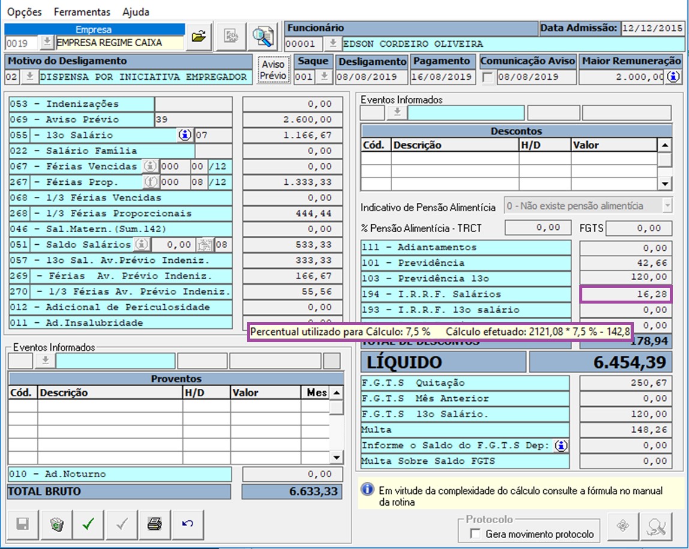Click the Pagamento date field
The image size is (689, 549).
442,77
